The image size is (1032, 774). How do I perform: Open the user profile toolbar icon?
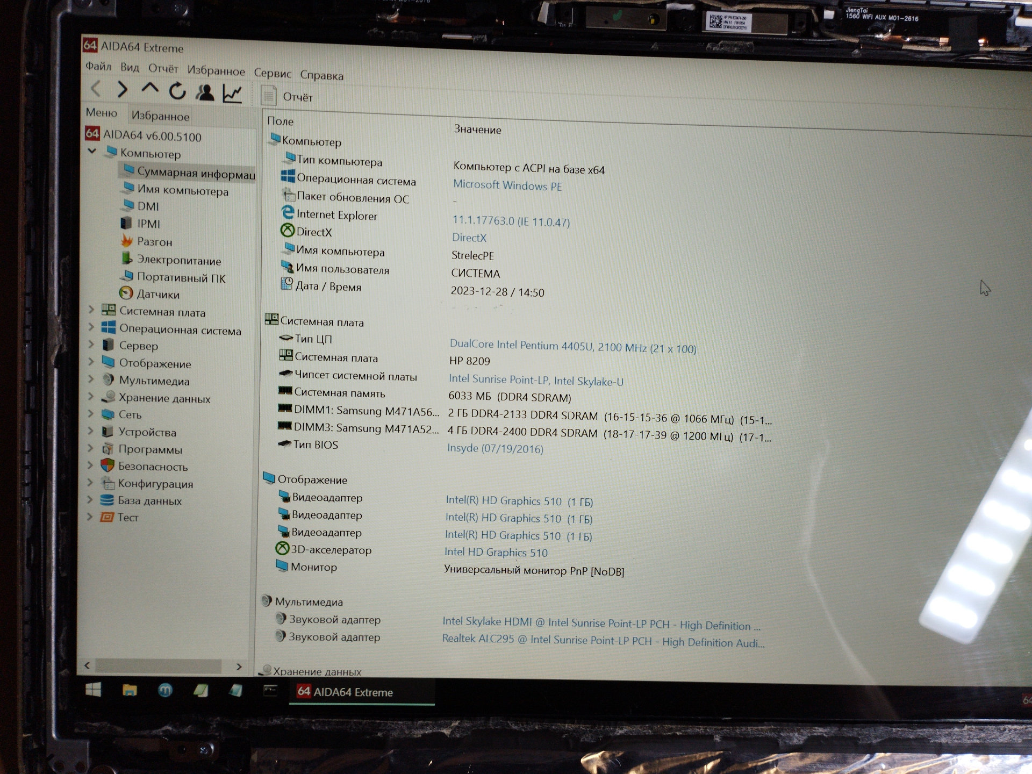tap(204, 92)
